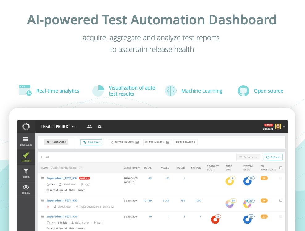The width and height of the screenshot is (305, 231).
Task: Click the clock icon under Superadmin_TEST_#36
Action: [48, 223]
